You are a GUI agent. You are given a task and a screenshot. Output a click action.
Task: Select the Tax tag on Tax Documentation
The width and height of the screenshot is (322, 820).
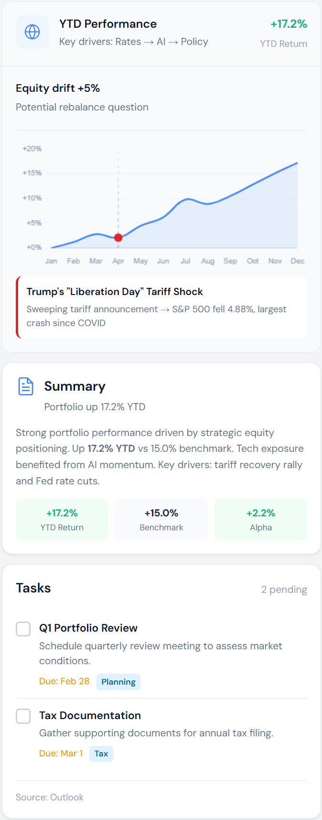(101, 753)
